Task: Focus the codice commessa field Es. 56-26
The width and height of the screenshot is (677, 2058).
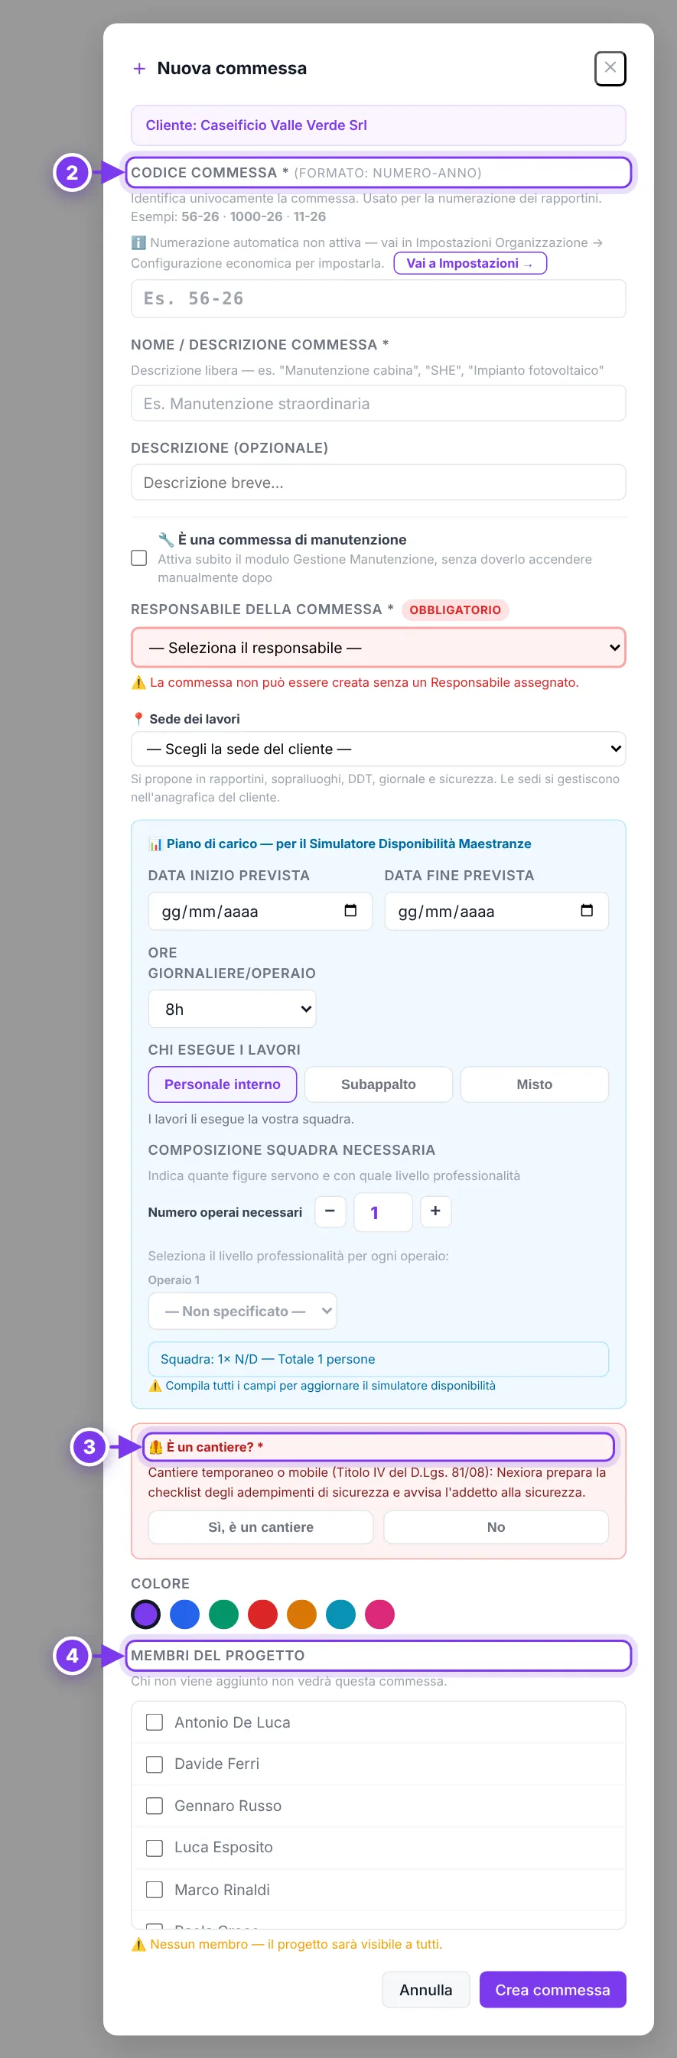Action: click(x=378, y=299)
